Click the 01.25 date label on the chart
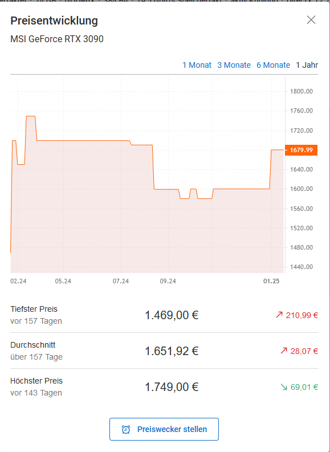Image resolution: width=330 pixels, height=452 pixels. (271, 281)
